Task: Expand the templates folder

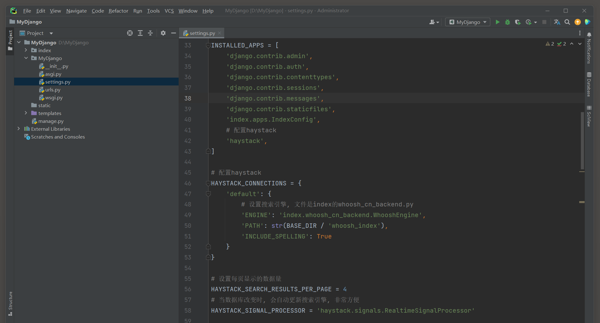Action: click(26, 113)
